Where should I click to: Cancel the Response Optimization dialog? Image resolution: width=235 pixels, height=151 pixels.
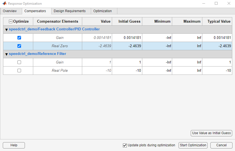click(221, 145)
